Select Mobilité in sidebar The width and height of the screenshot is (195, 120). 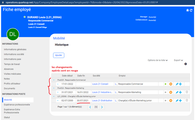(18, 100)
